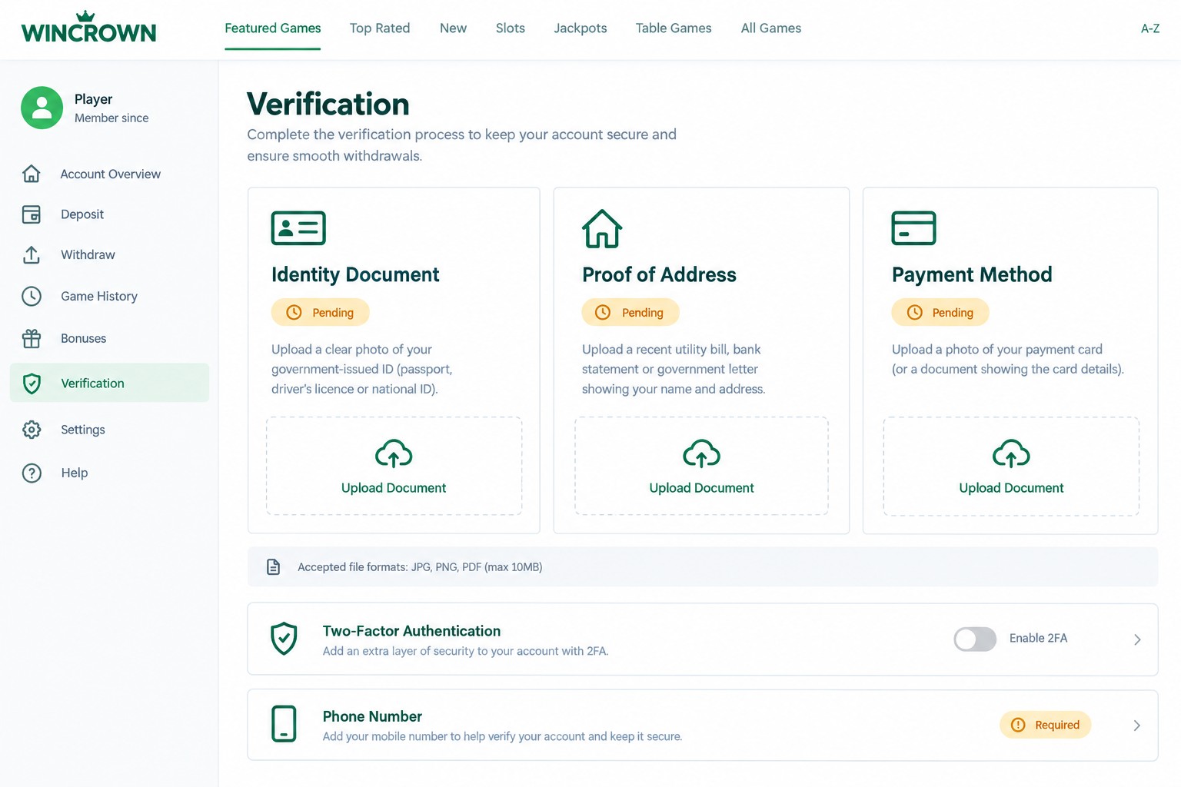Upload Document for Proof of Address
The height and width of the screenshot is (787, 1181).
pos(701,467)
